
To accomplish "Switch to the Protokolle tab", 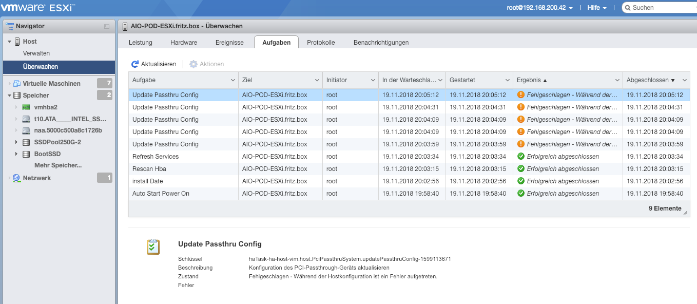I will pos(321,43).
